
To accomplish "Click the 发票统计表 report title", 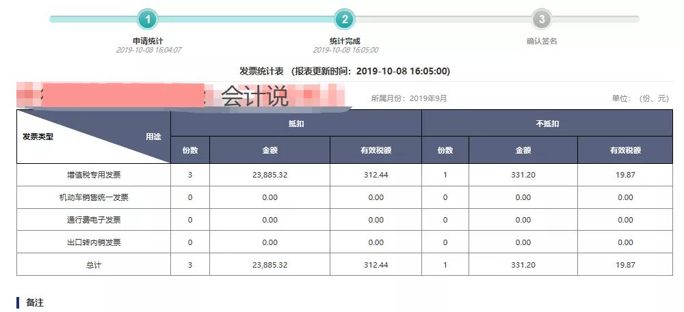I will tap(345, 72).
